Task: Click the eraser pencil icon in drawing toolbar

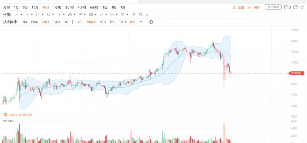Action: (x=148, y=15)
